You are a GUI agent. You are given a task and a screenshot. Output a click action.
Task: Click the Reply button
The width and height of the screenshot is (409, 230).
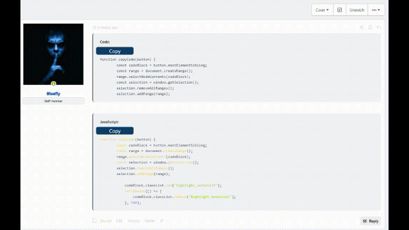pyautogui.click(x=371, y=221)
